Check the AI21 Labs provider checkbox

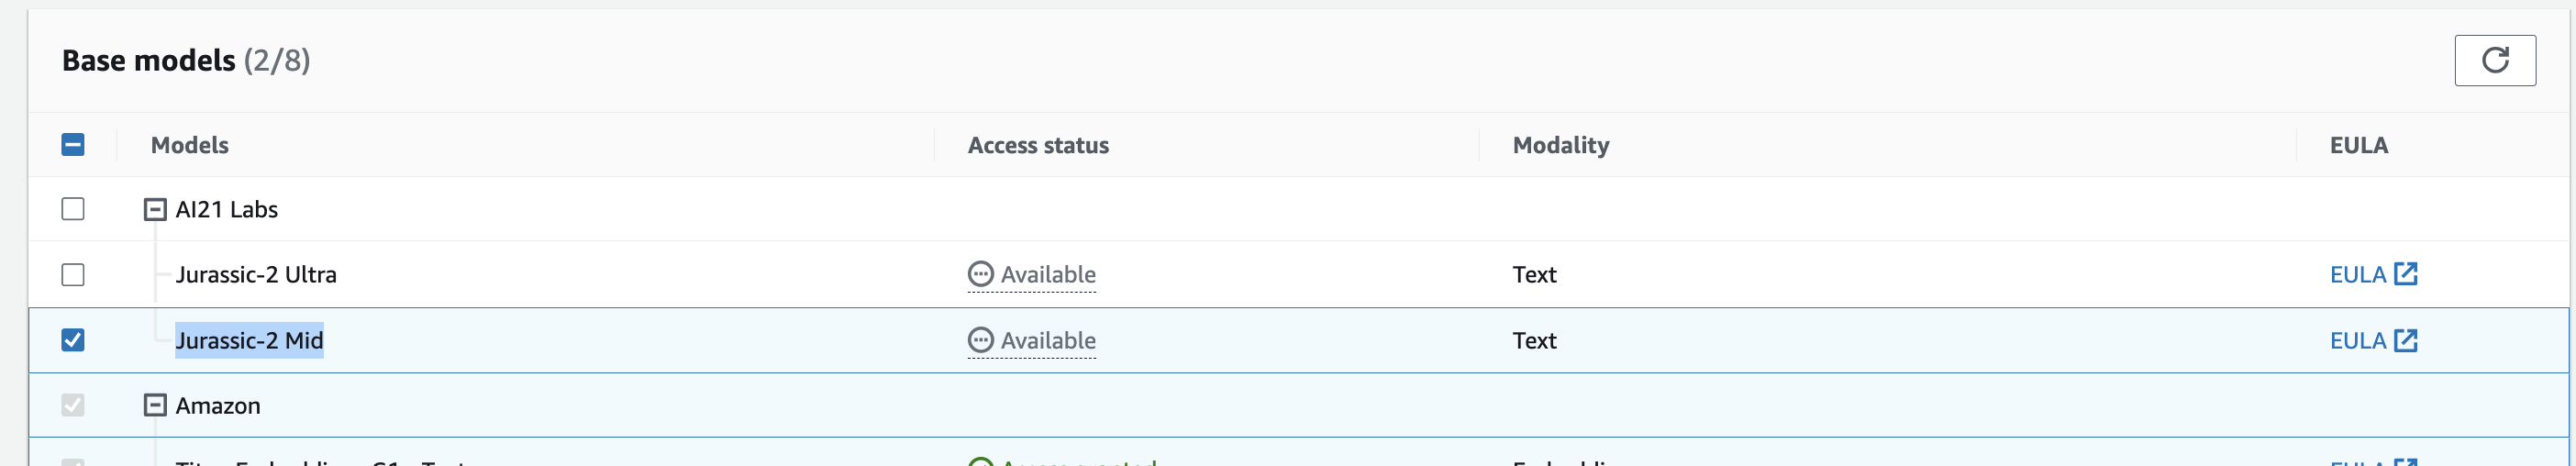point(73,209)
